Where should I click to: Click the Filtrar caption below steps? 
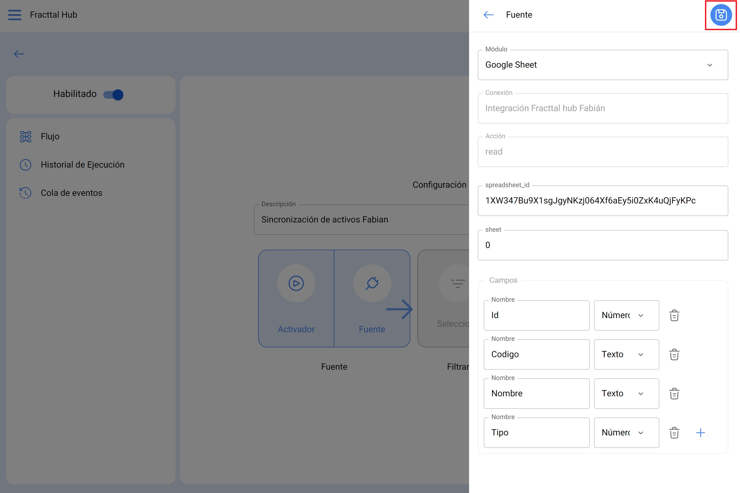458,367
